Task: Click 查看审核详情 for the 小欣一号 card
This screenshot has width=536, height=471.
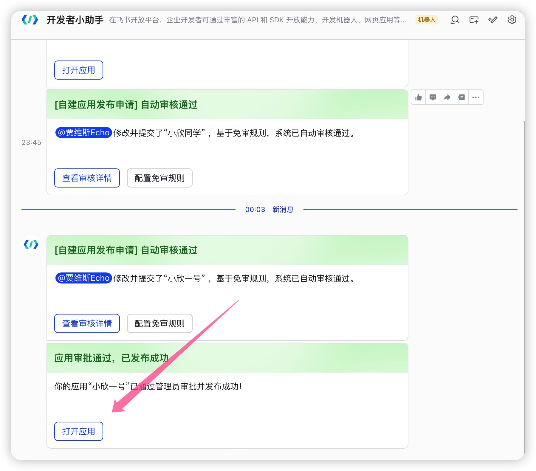Action: click(x=87, y=323)
